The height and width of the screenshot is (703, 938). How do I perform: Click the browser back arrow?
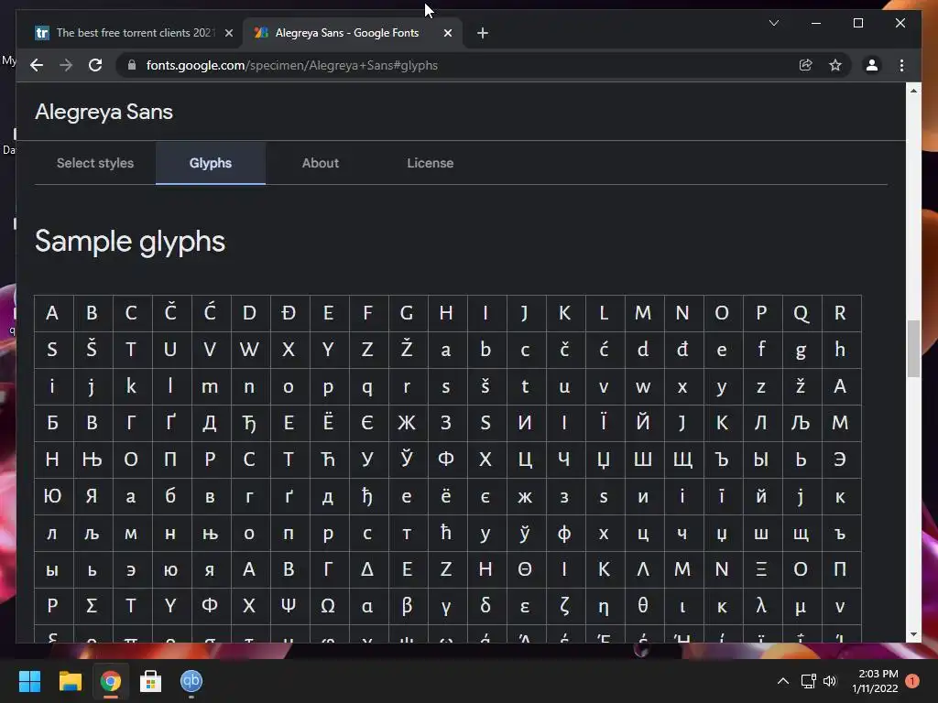click(x=37, y=65)
